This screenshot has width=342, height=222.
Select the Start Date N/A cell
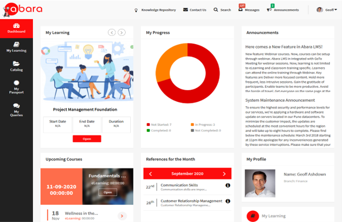(x=58, y=125)
